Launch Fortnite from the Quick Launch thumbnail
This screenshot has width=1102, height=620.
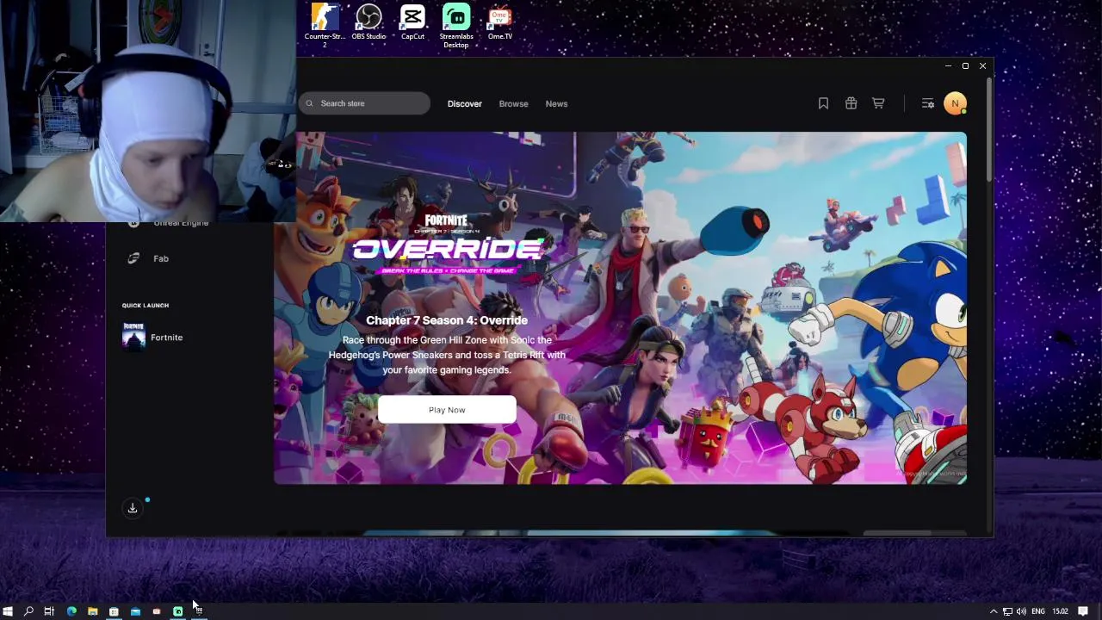pyautogui.click(x=133, y=338)
